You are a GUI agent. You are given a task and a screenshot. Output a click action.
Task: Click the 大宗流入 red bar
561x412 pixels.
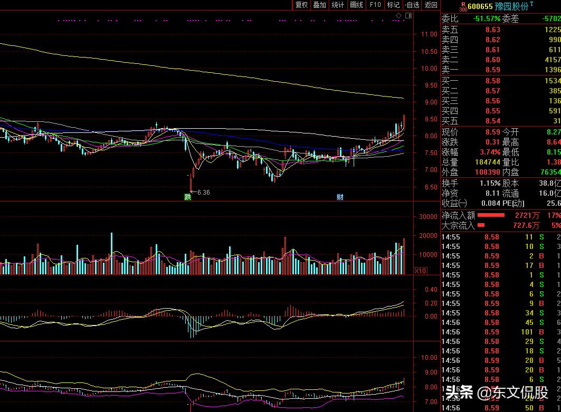coord(481,225)
